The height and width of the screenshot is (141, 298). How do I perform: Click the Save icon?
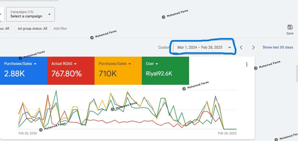coord(290,27)
